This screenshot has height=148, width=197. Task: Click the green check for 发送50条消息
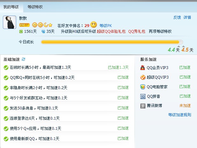click(x=6, y=108)
